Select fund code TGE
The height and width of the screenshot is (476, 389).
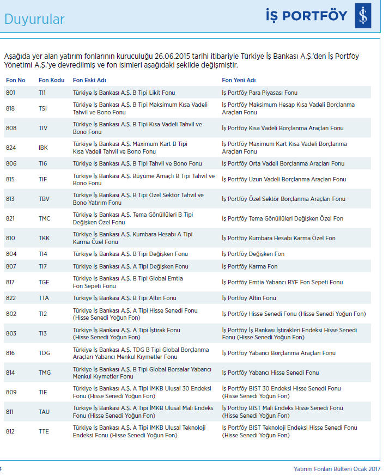tap(44, 282)
